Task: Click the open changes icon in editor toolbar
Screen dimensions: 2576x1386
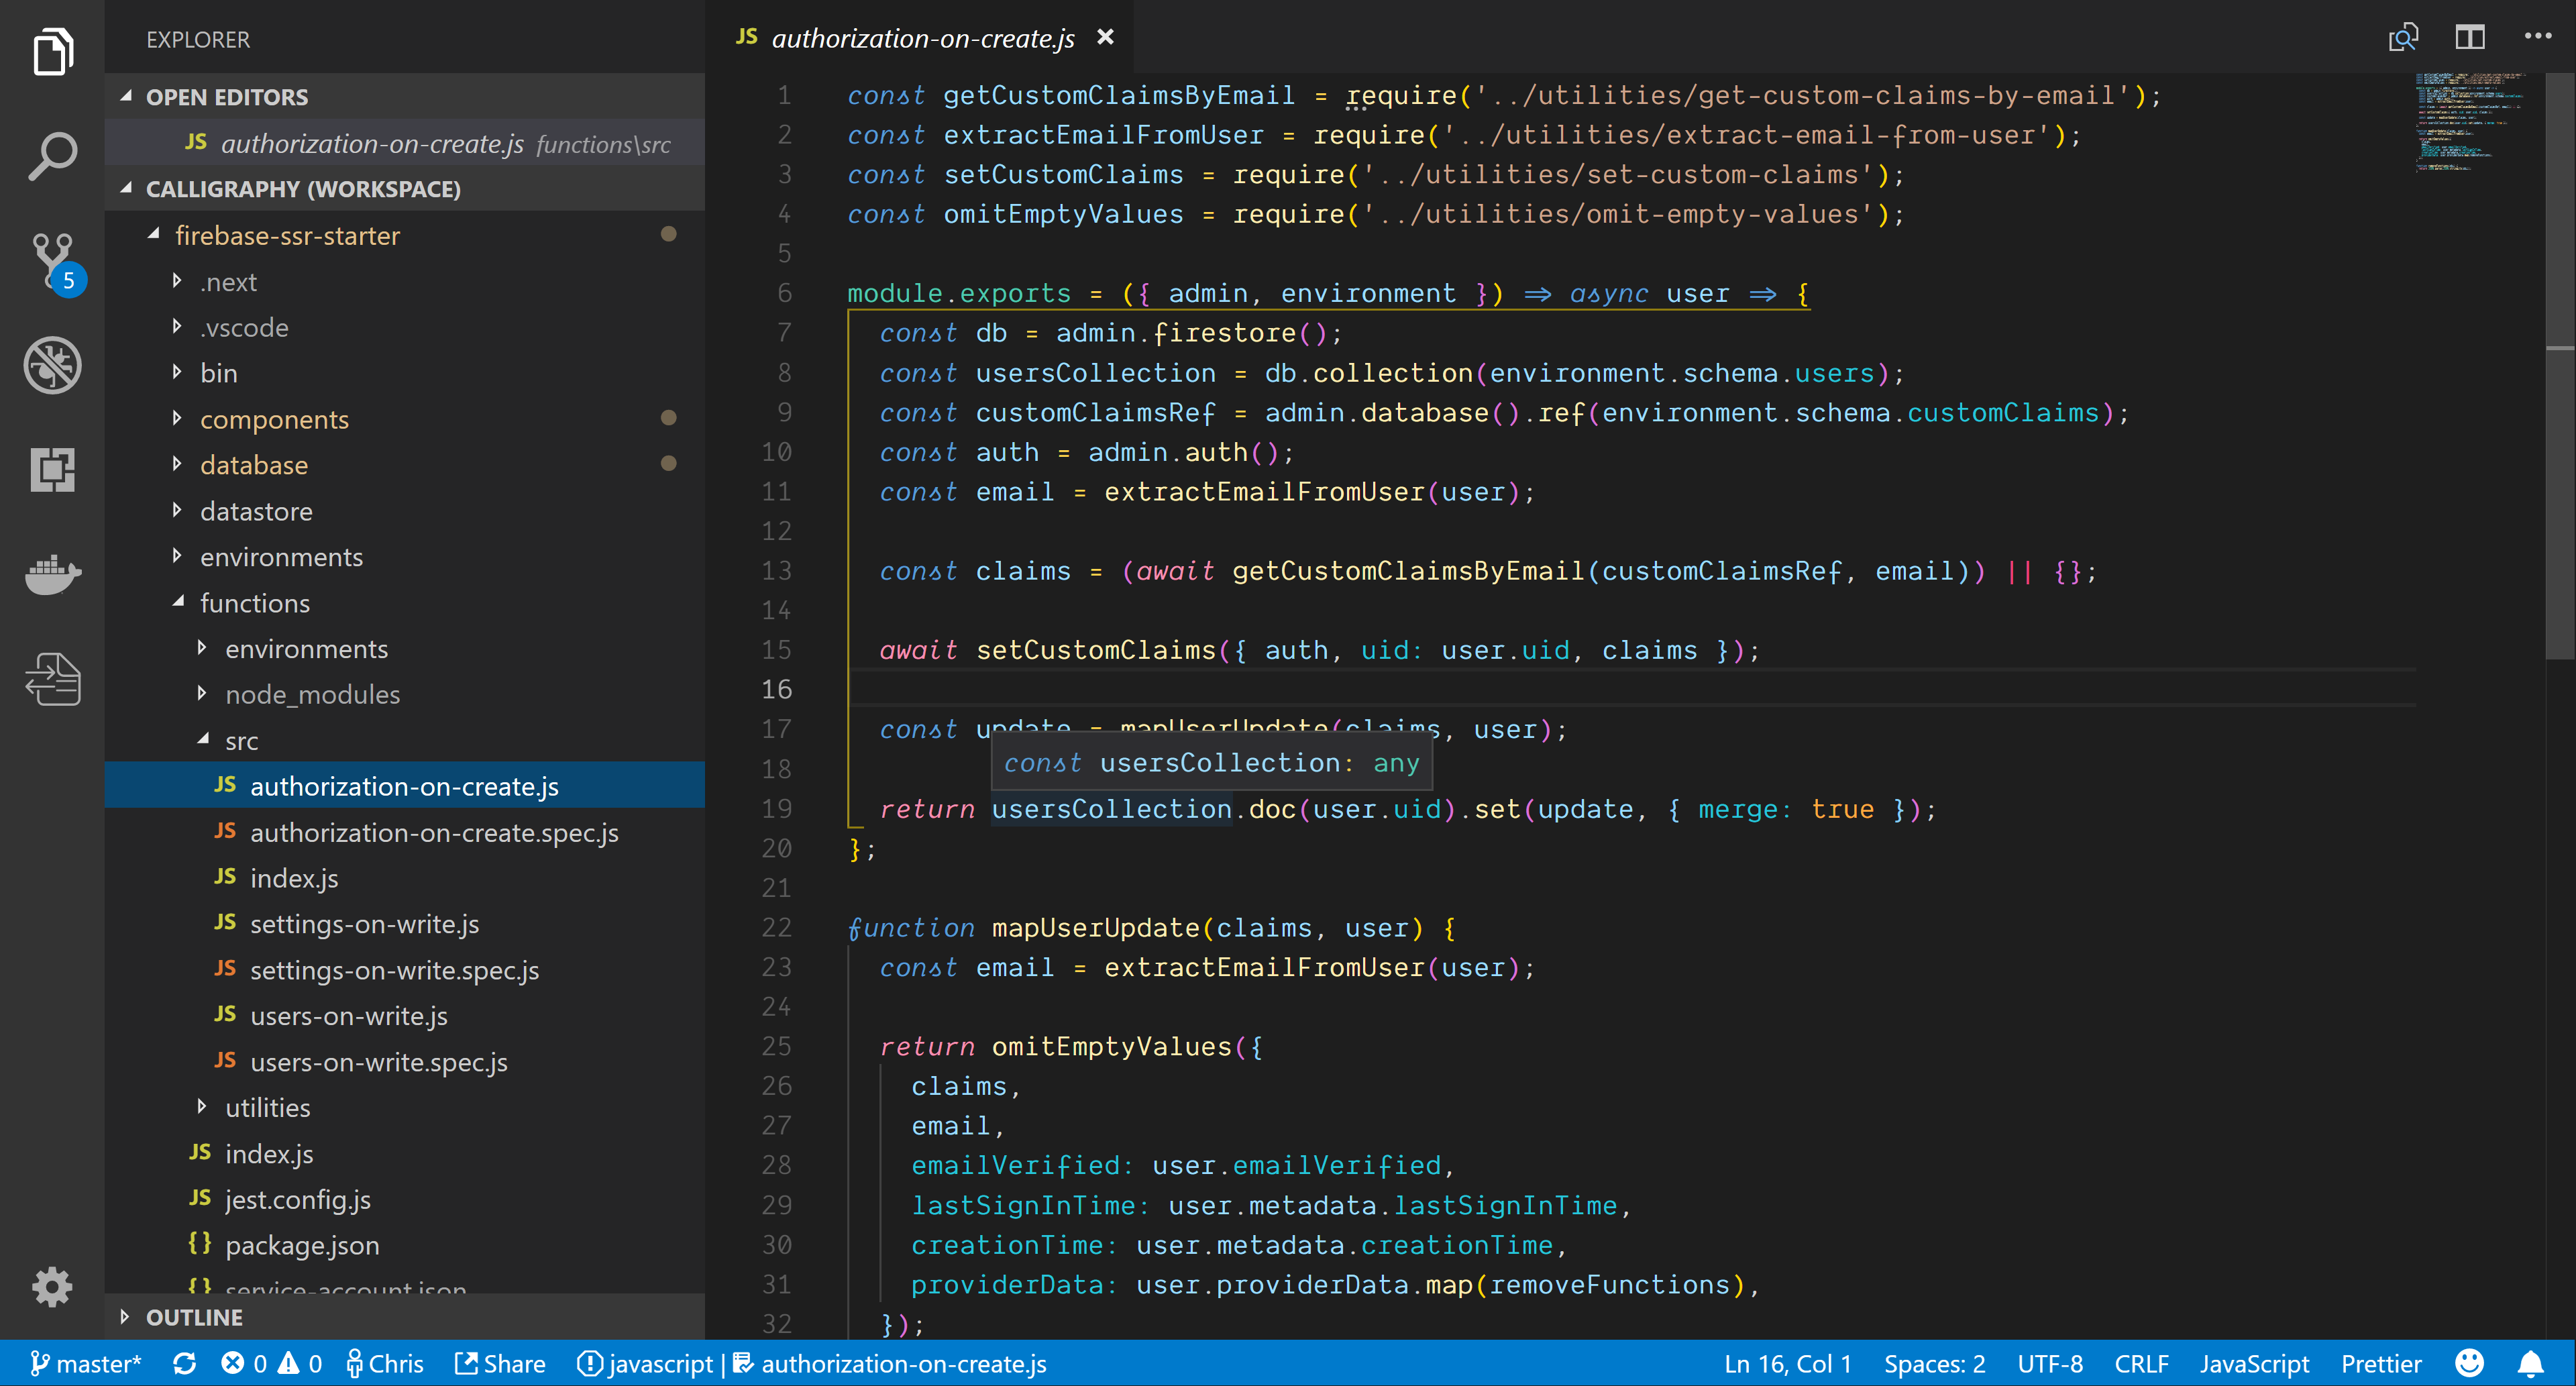Action: [x=2403, y=37]
